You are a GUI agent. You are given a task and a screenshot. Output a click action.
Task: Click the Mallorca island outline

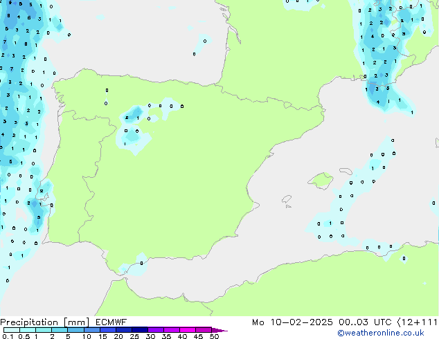click(x=321, y=181)
